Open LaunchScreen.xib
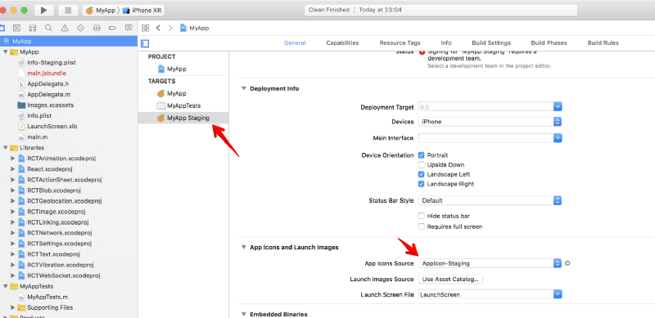This screenshot has height=318, width=655. [52, 127]
